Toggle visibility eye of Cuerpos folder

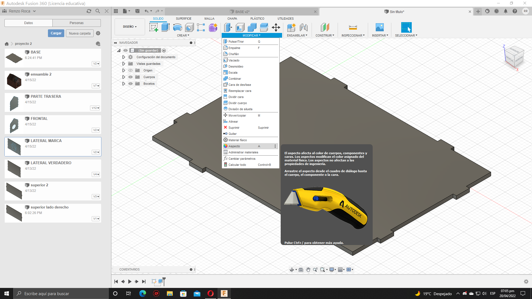[x=131, y=77]
